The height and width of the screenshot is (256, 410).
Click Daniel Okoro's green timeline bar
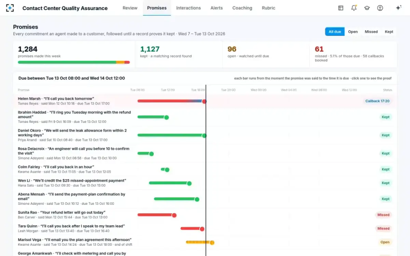click(172, 135)
